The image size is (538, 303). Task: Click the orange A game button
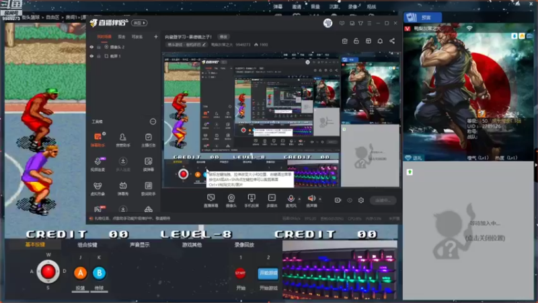pos(80,273)
